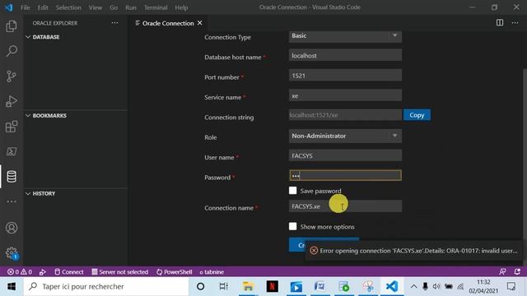This screenshot has width=527, height=296.
Task: Toggle the Save password checkbox
Action: coord(293,191)
